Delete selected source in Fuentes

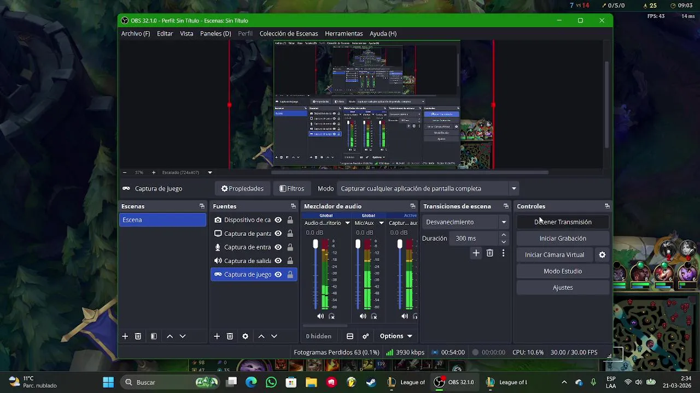click(x=230, y=336)
